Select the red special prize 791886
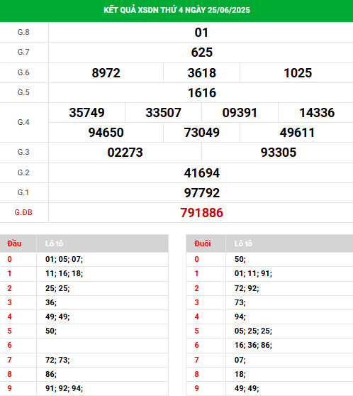 (201, 213)
